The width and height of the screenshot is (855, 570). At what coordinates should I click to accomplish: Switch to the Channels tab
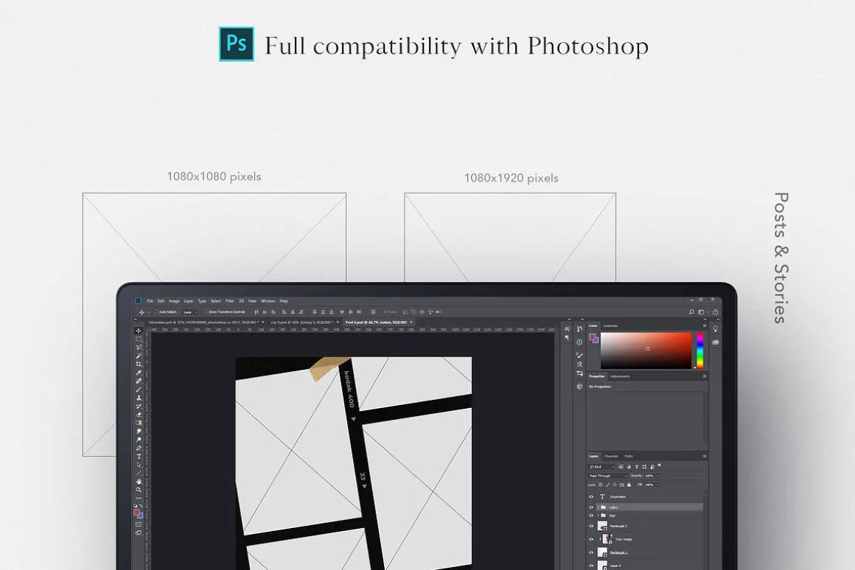(x=611, y=456)
